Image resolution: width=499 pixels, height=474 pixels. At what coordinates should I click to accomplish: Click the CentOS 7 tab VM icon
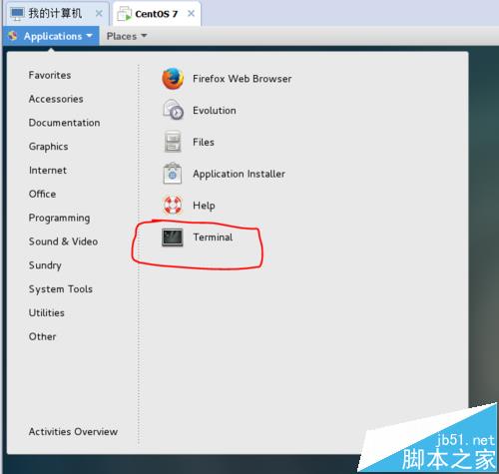[125, 14]
